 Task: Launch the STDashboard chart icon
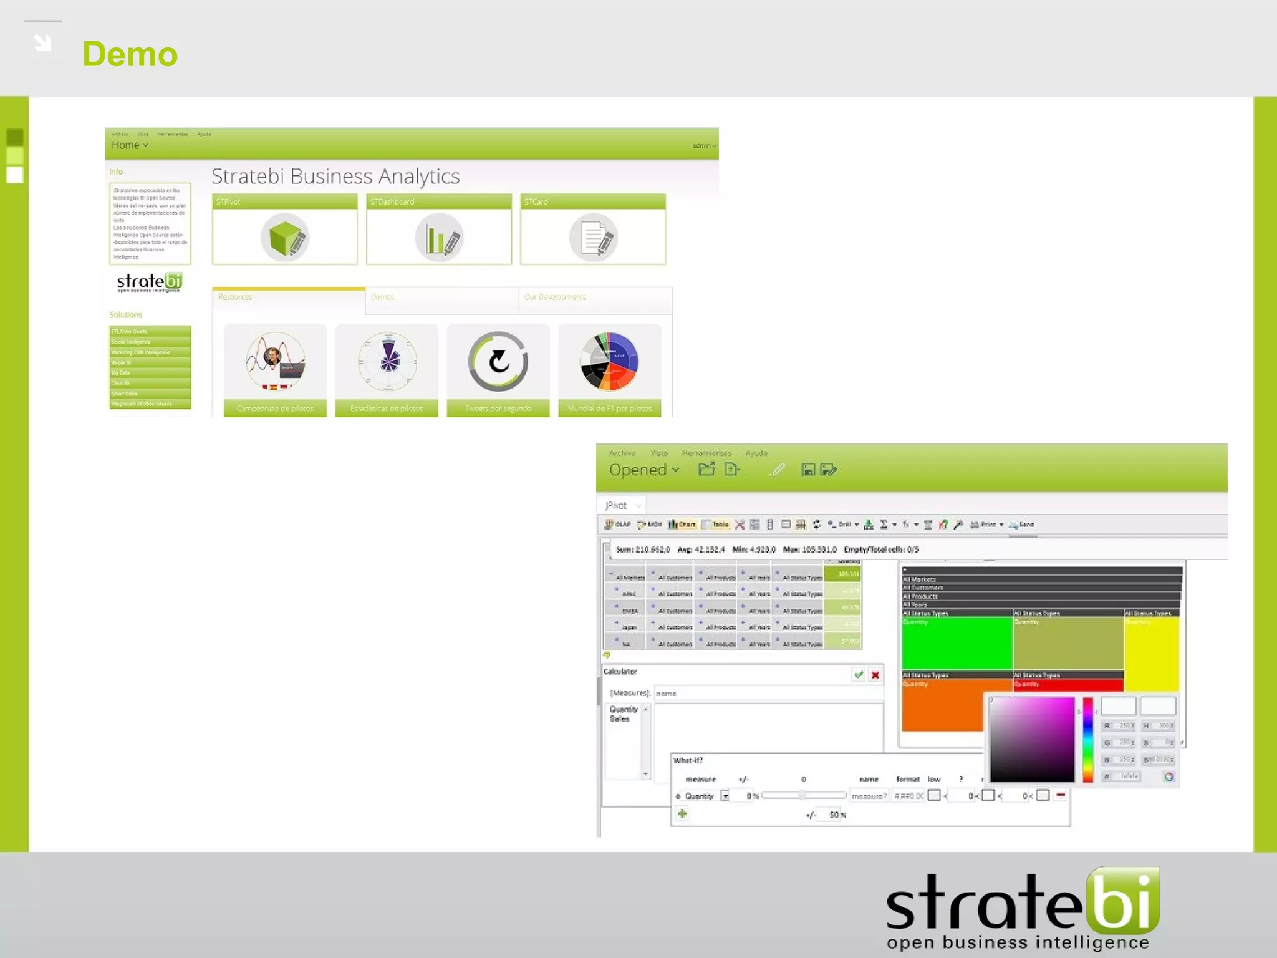click(x=439, y=238)
